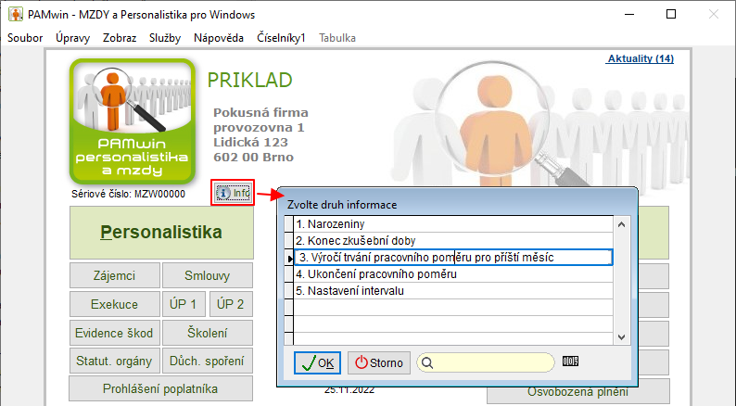Cancel the dialog with the Storno button
This screenshot has width=736, height=406.
[379, 362]
